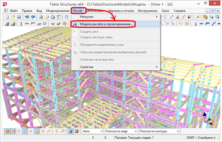Select the blue concrete beam icon
222x142 pixels.
(x=201, y=24)
